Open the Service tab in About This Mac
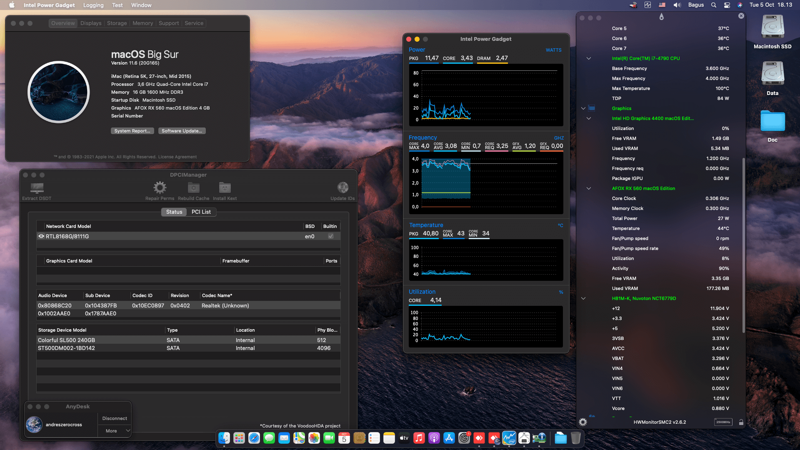The image size is (800, 450). coord(194,23)
